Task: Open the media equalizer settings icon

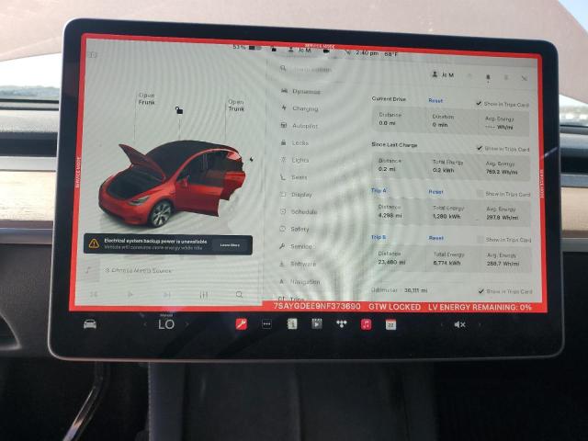Action: pyautogui.click(x=203, y=294)
